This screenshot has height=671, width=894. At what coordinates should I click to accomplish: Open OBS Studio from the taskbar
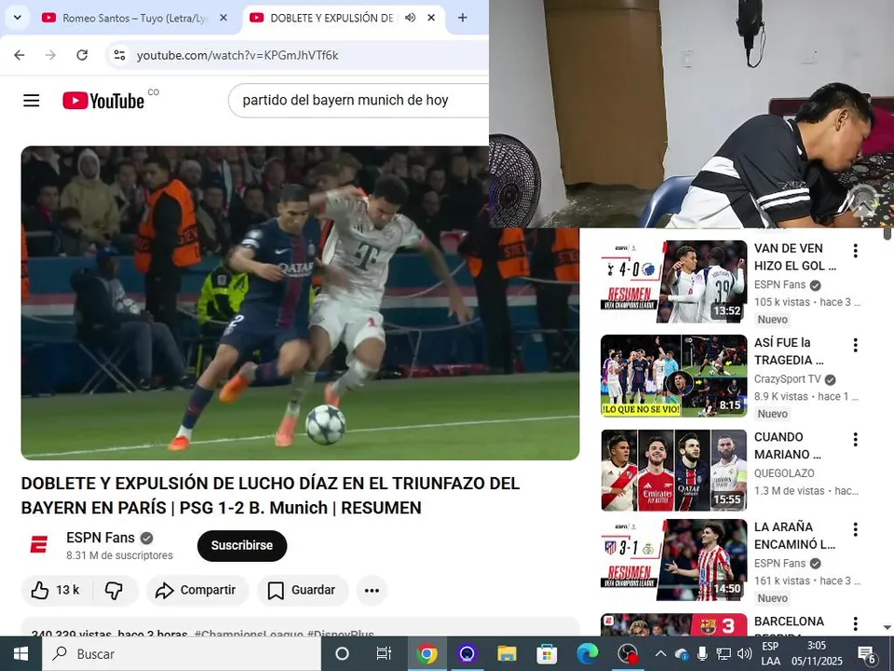point(627,654)
